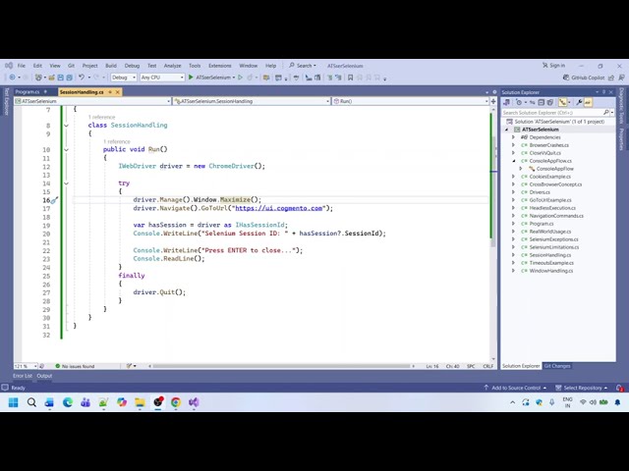
Task: Click the screwdriver quick-action icon on line 16
Action: click(x=55, y=200)
